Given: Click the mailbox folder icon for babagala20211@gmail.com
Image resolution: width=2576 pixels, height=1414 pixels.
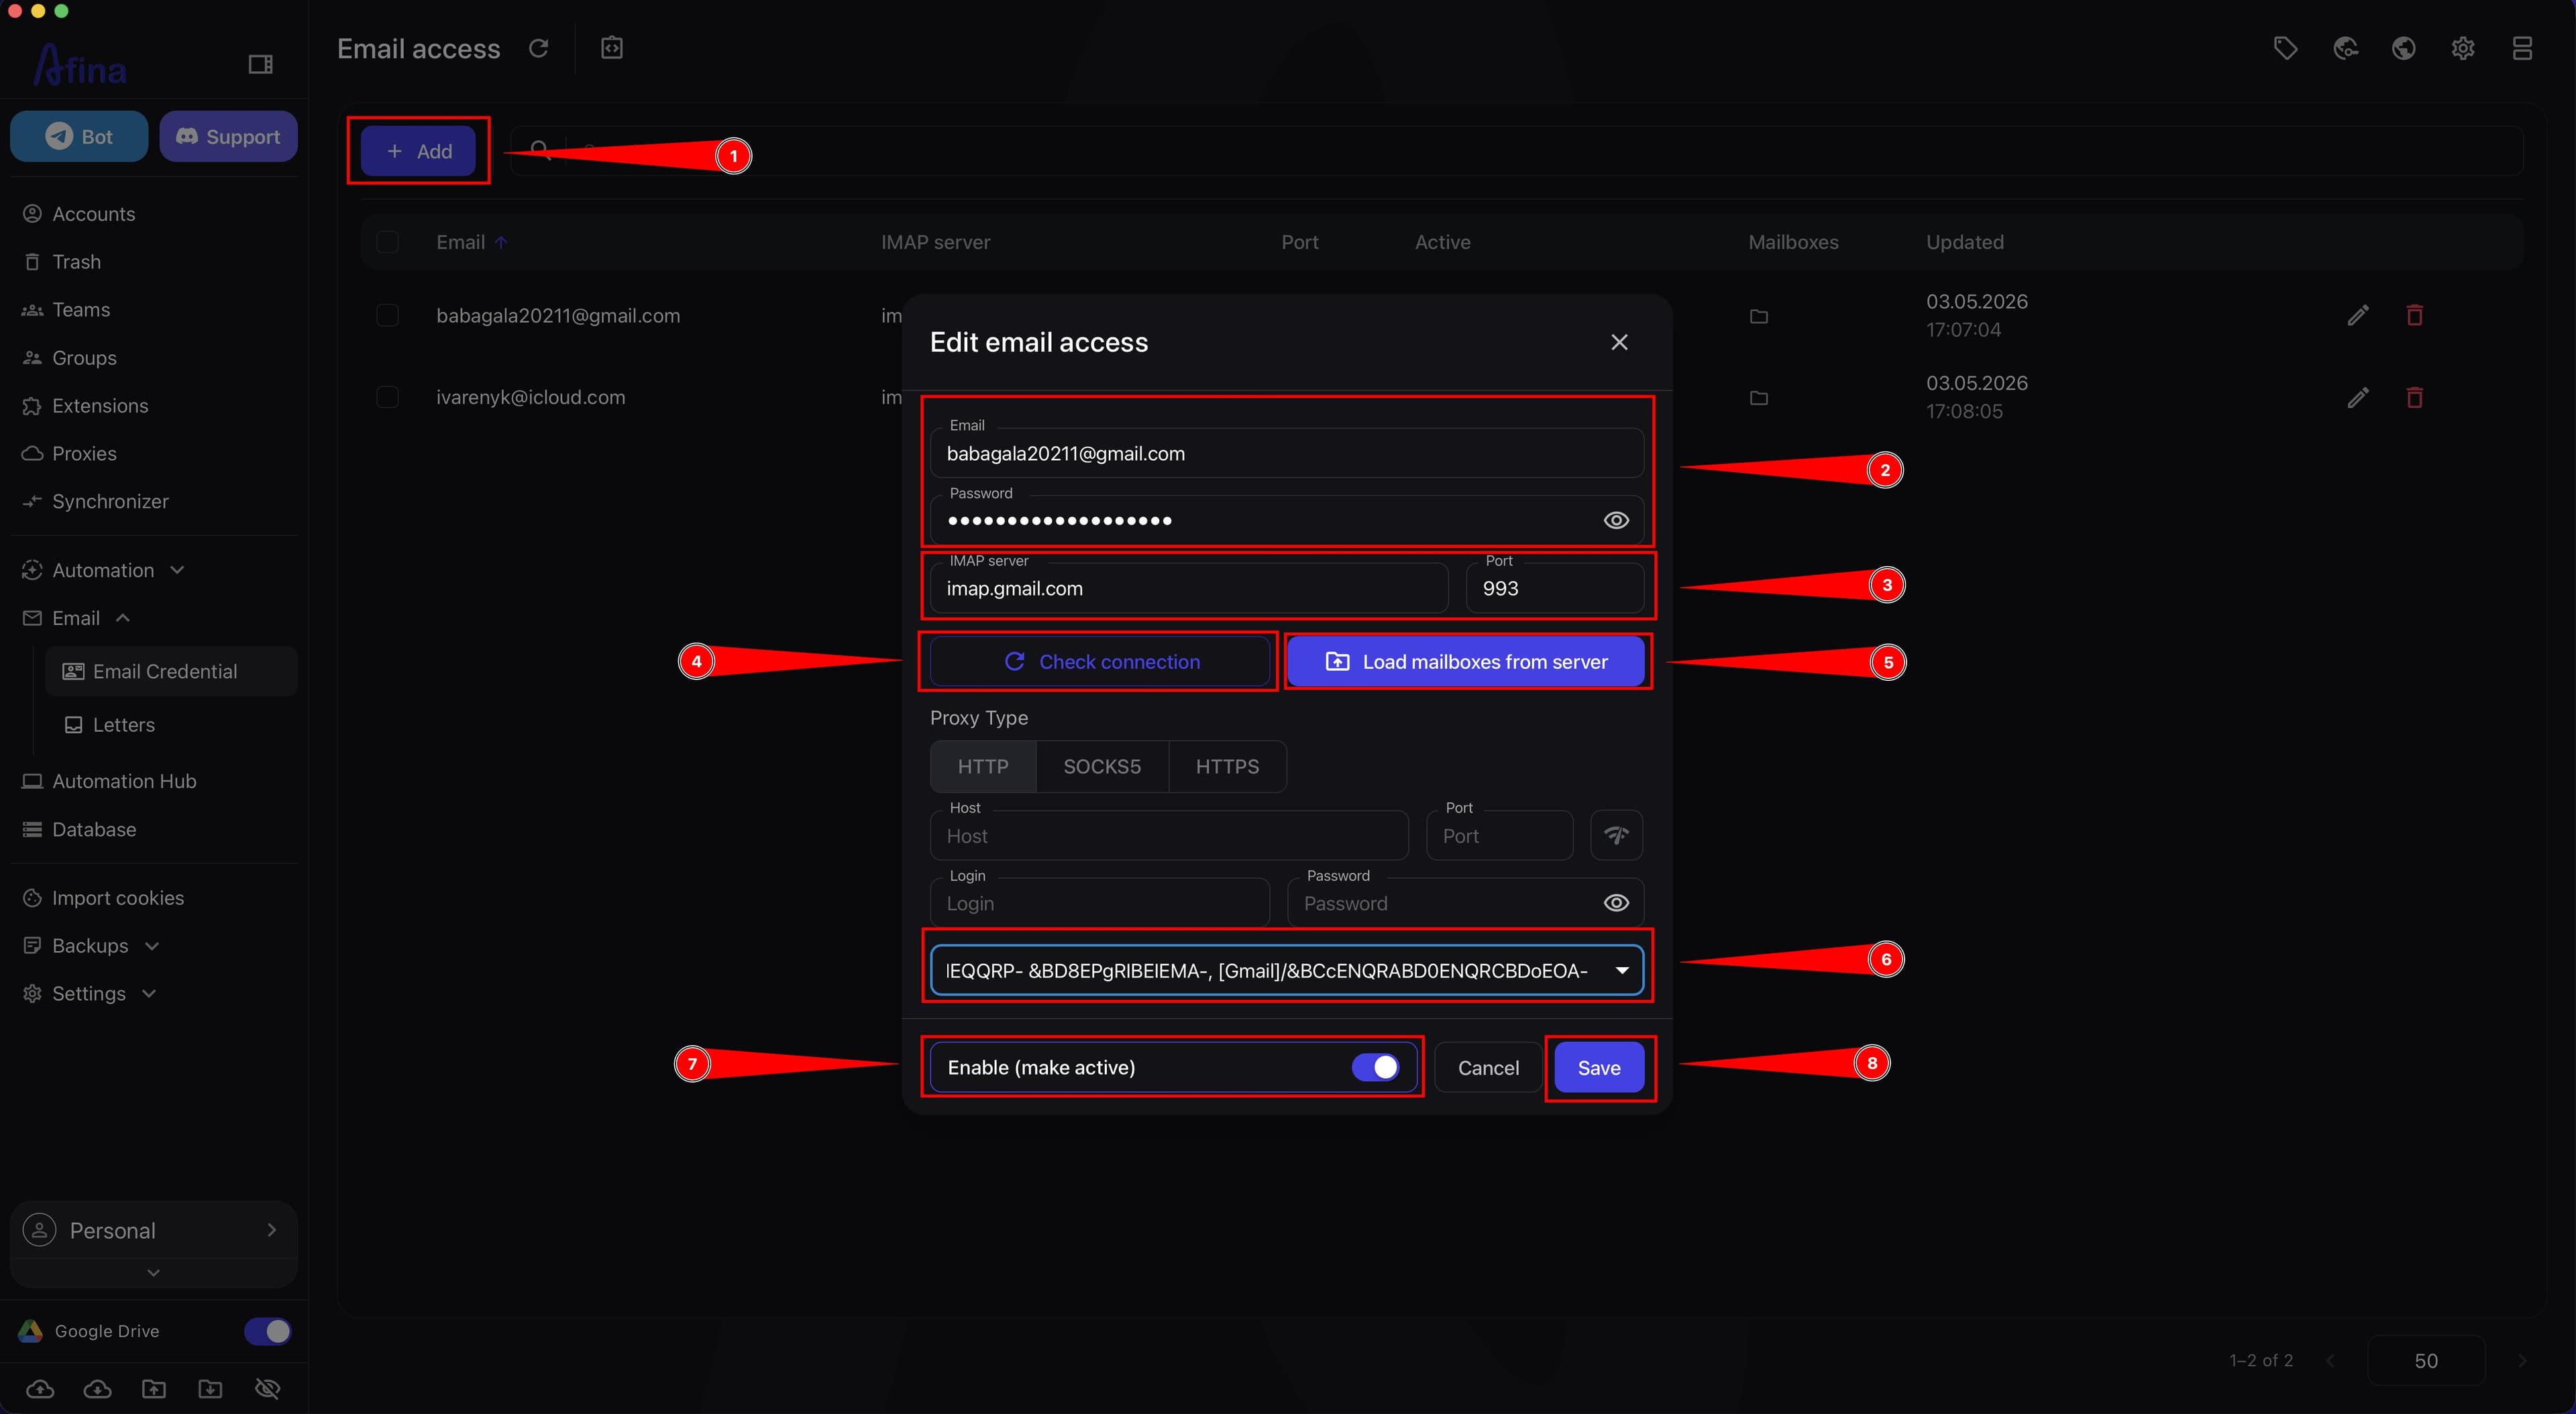Looking at the screenshot, I should coord(1759,316).
